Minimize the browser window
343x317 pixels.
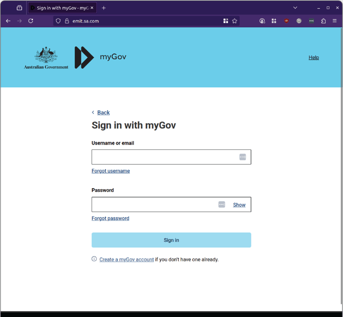[x=318, y=8]
